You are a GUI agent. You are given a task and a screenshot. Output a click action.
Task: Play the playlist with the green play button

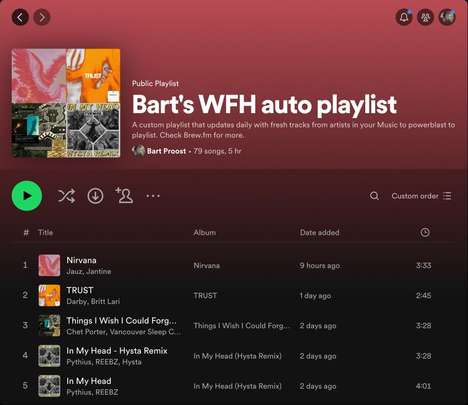point(27,196)
